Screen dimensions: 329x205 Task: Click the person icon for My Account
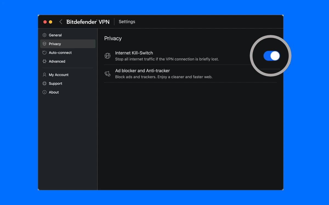44,75
